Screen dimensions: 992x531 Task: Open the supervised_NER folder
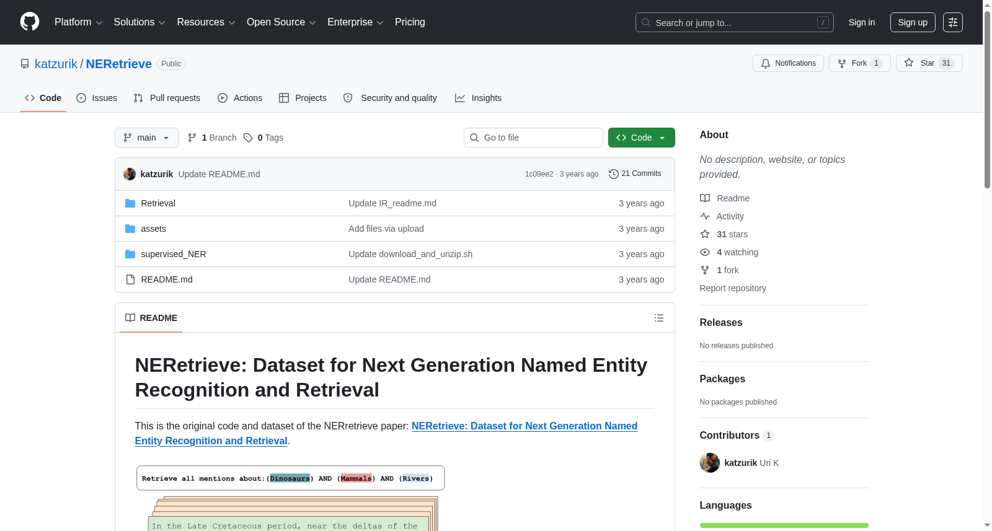tap(174, 254)
